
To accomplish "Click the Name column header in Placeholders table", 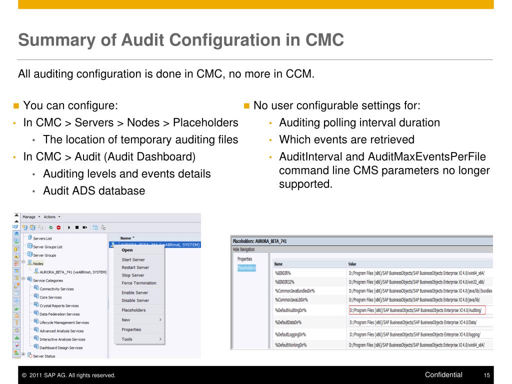I will click(278, 264).
